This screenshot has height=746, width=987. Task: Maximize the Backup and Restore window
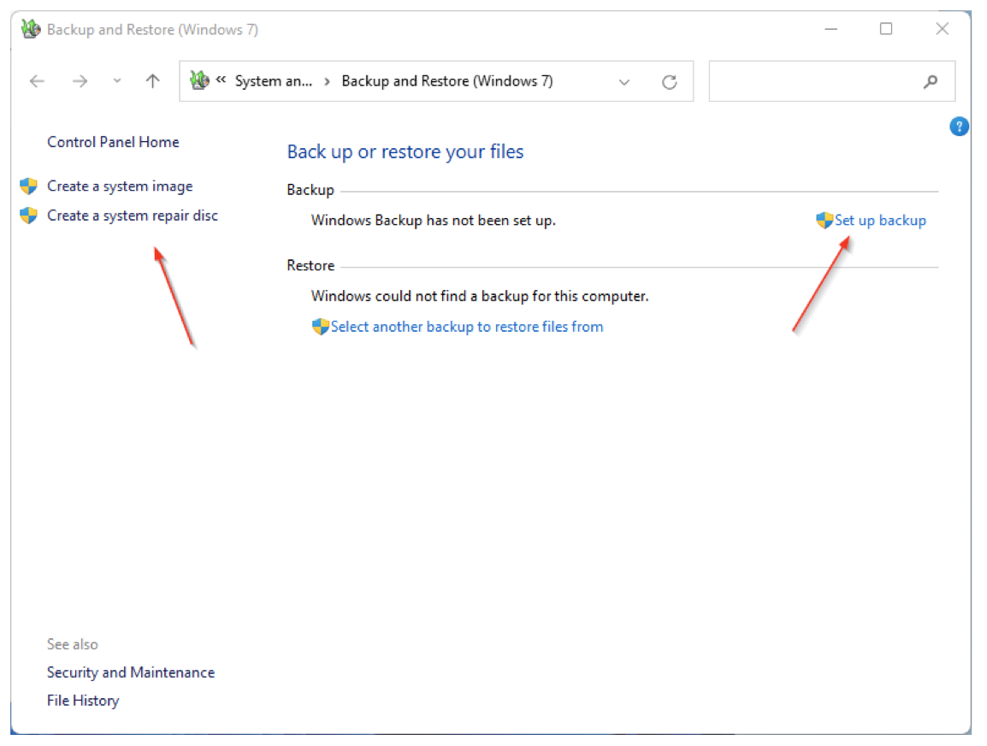pyautogui.click(x=886, y=29)
